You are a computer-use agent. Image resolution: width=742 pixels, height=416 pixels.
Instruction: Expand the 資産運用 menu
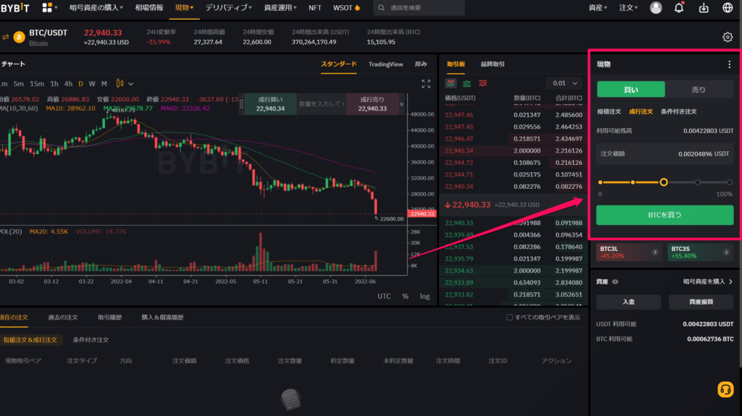click(x=280, y=7)
